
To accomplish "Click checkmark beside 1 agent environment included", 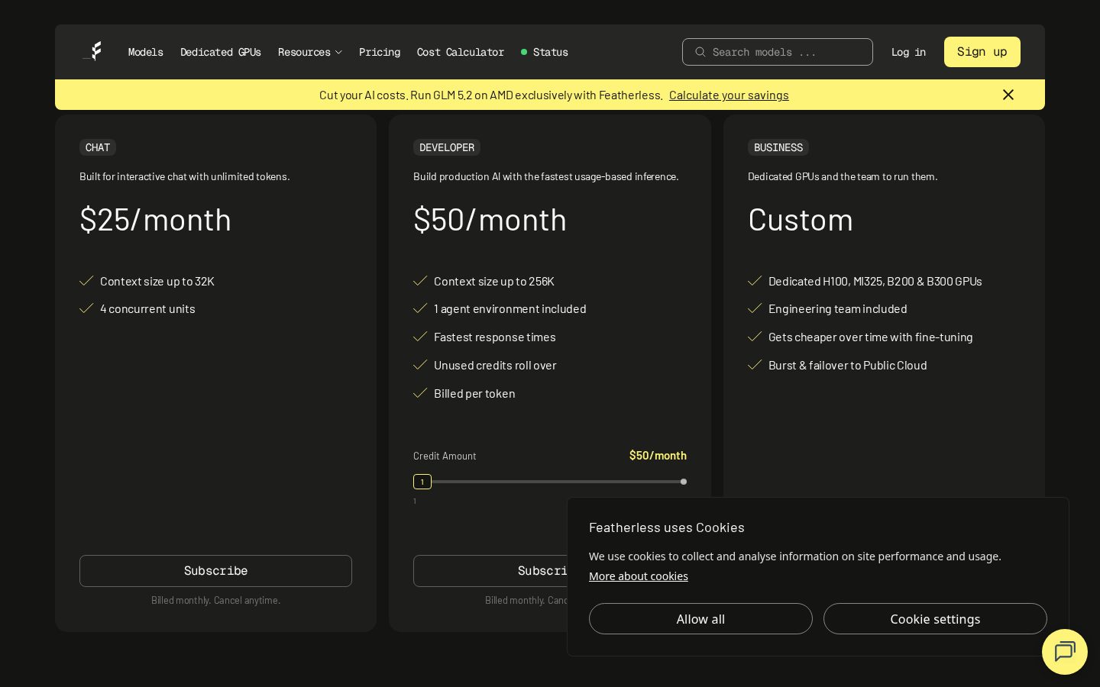I will (420, 308).
